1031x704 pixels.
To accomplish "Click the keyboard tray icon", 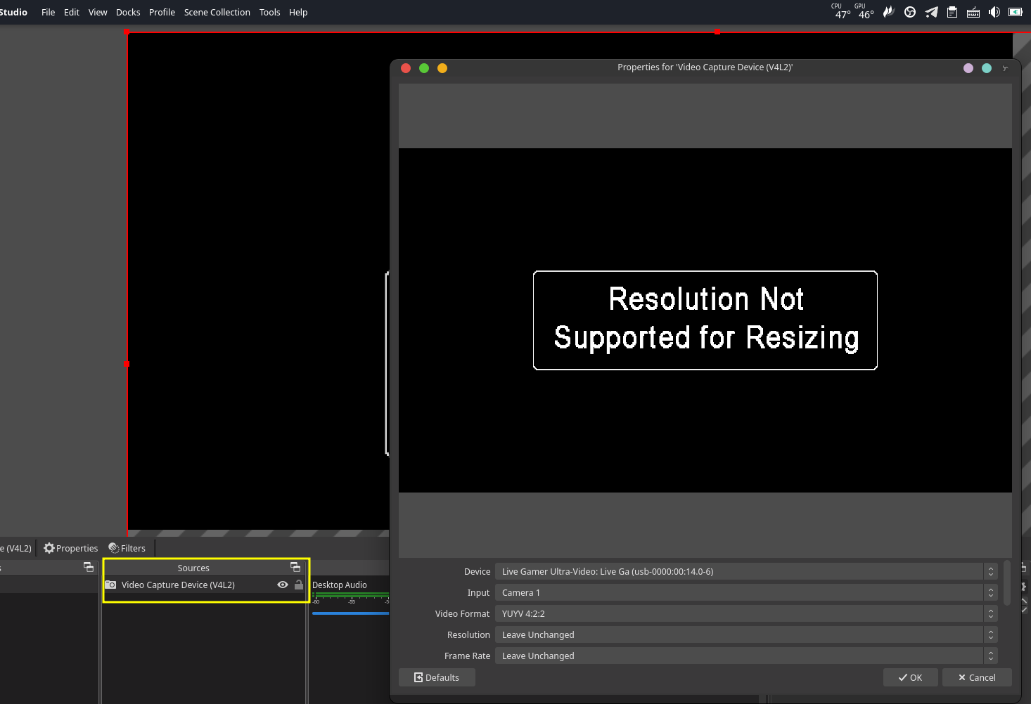I will pyautogui.click(x=973, y=13).
